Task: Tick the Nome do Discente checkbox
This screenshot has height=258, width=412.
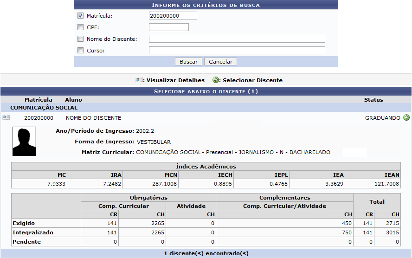Action: pos(80,39)
